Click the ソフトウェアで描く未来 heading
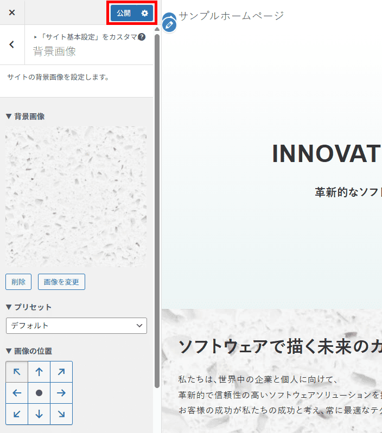Screen dimensions: 382x433 280,347
